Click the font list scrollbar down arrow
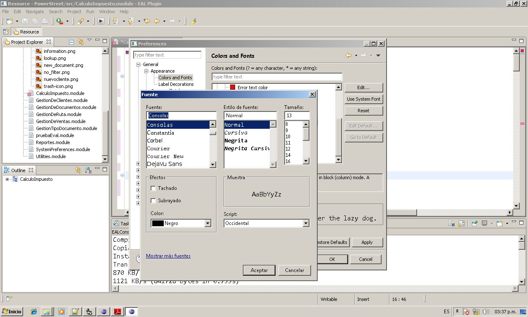 click(x=213, y=165)
